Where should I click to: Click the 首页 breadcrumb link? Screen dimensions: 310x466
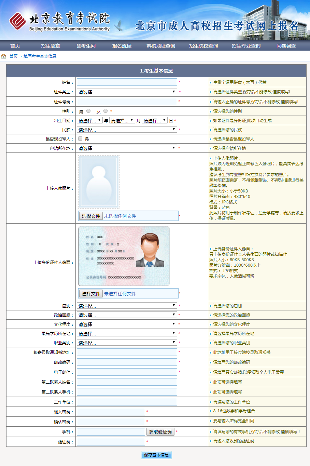tap(13, 56)
